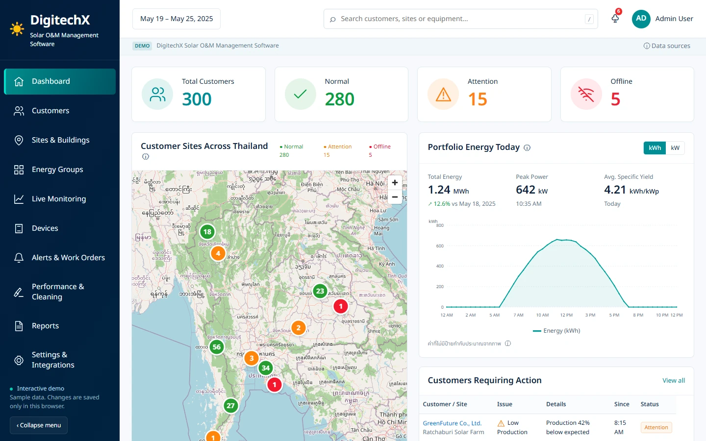Open the Dashboard menu item
This screenshot has height=441, width=706.
[60, 81]
